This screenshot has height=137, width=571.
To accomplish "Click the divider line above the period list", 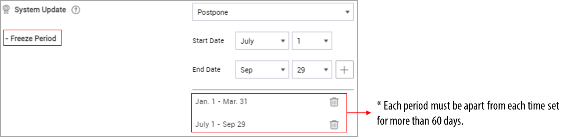I will coord(273,90).
